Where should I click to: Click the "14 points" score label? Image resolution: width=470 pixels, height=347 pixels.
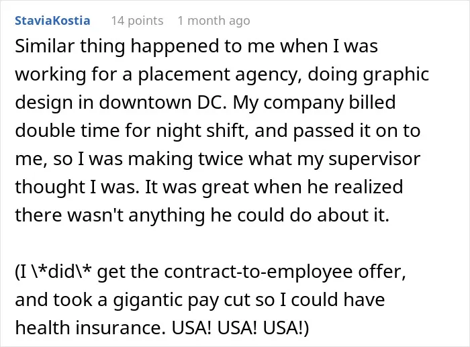(x=137, y=21)
